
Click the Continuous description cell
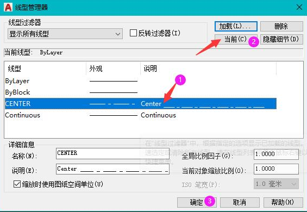tap(158, 115)
